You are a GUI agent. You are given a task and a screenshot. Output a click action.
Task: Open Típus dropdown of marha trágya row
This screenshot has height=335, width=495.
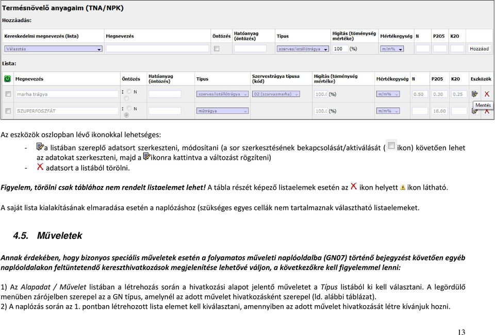pos(222,94)
